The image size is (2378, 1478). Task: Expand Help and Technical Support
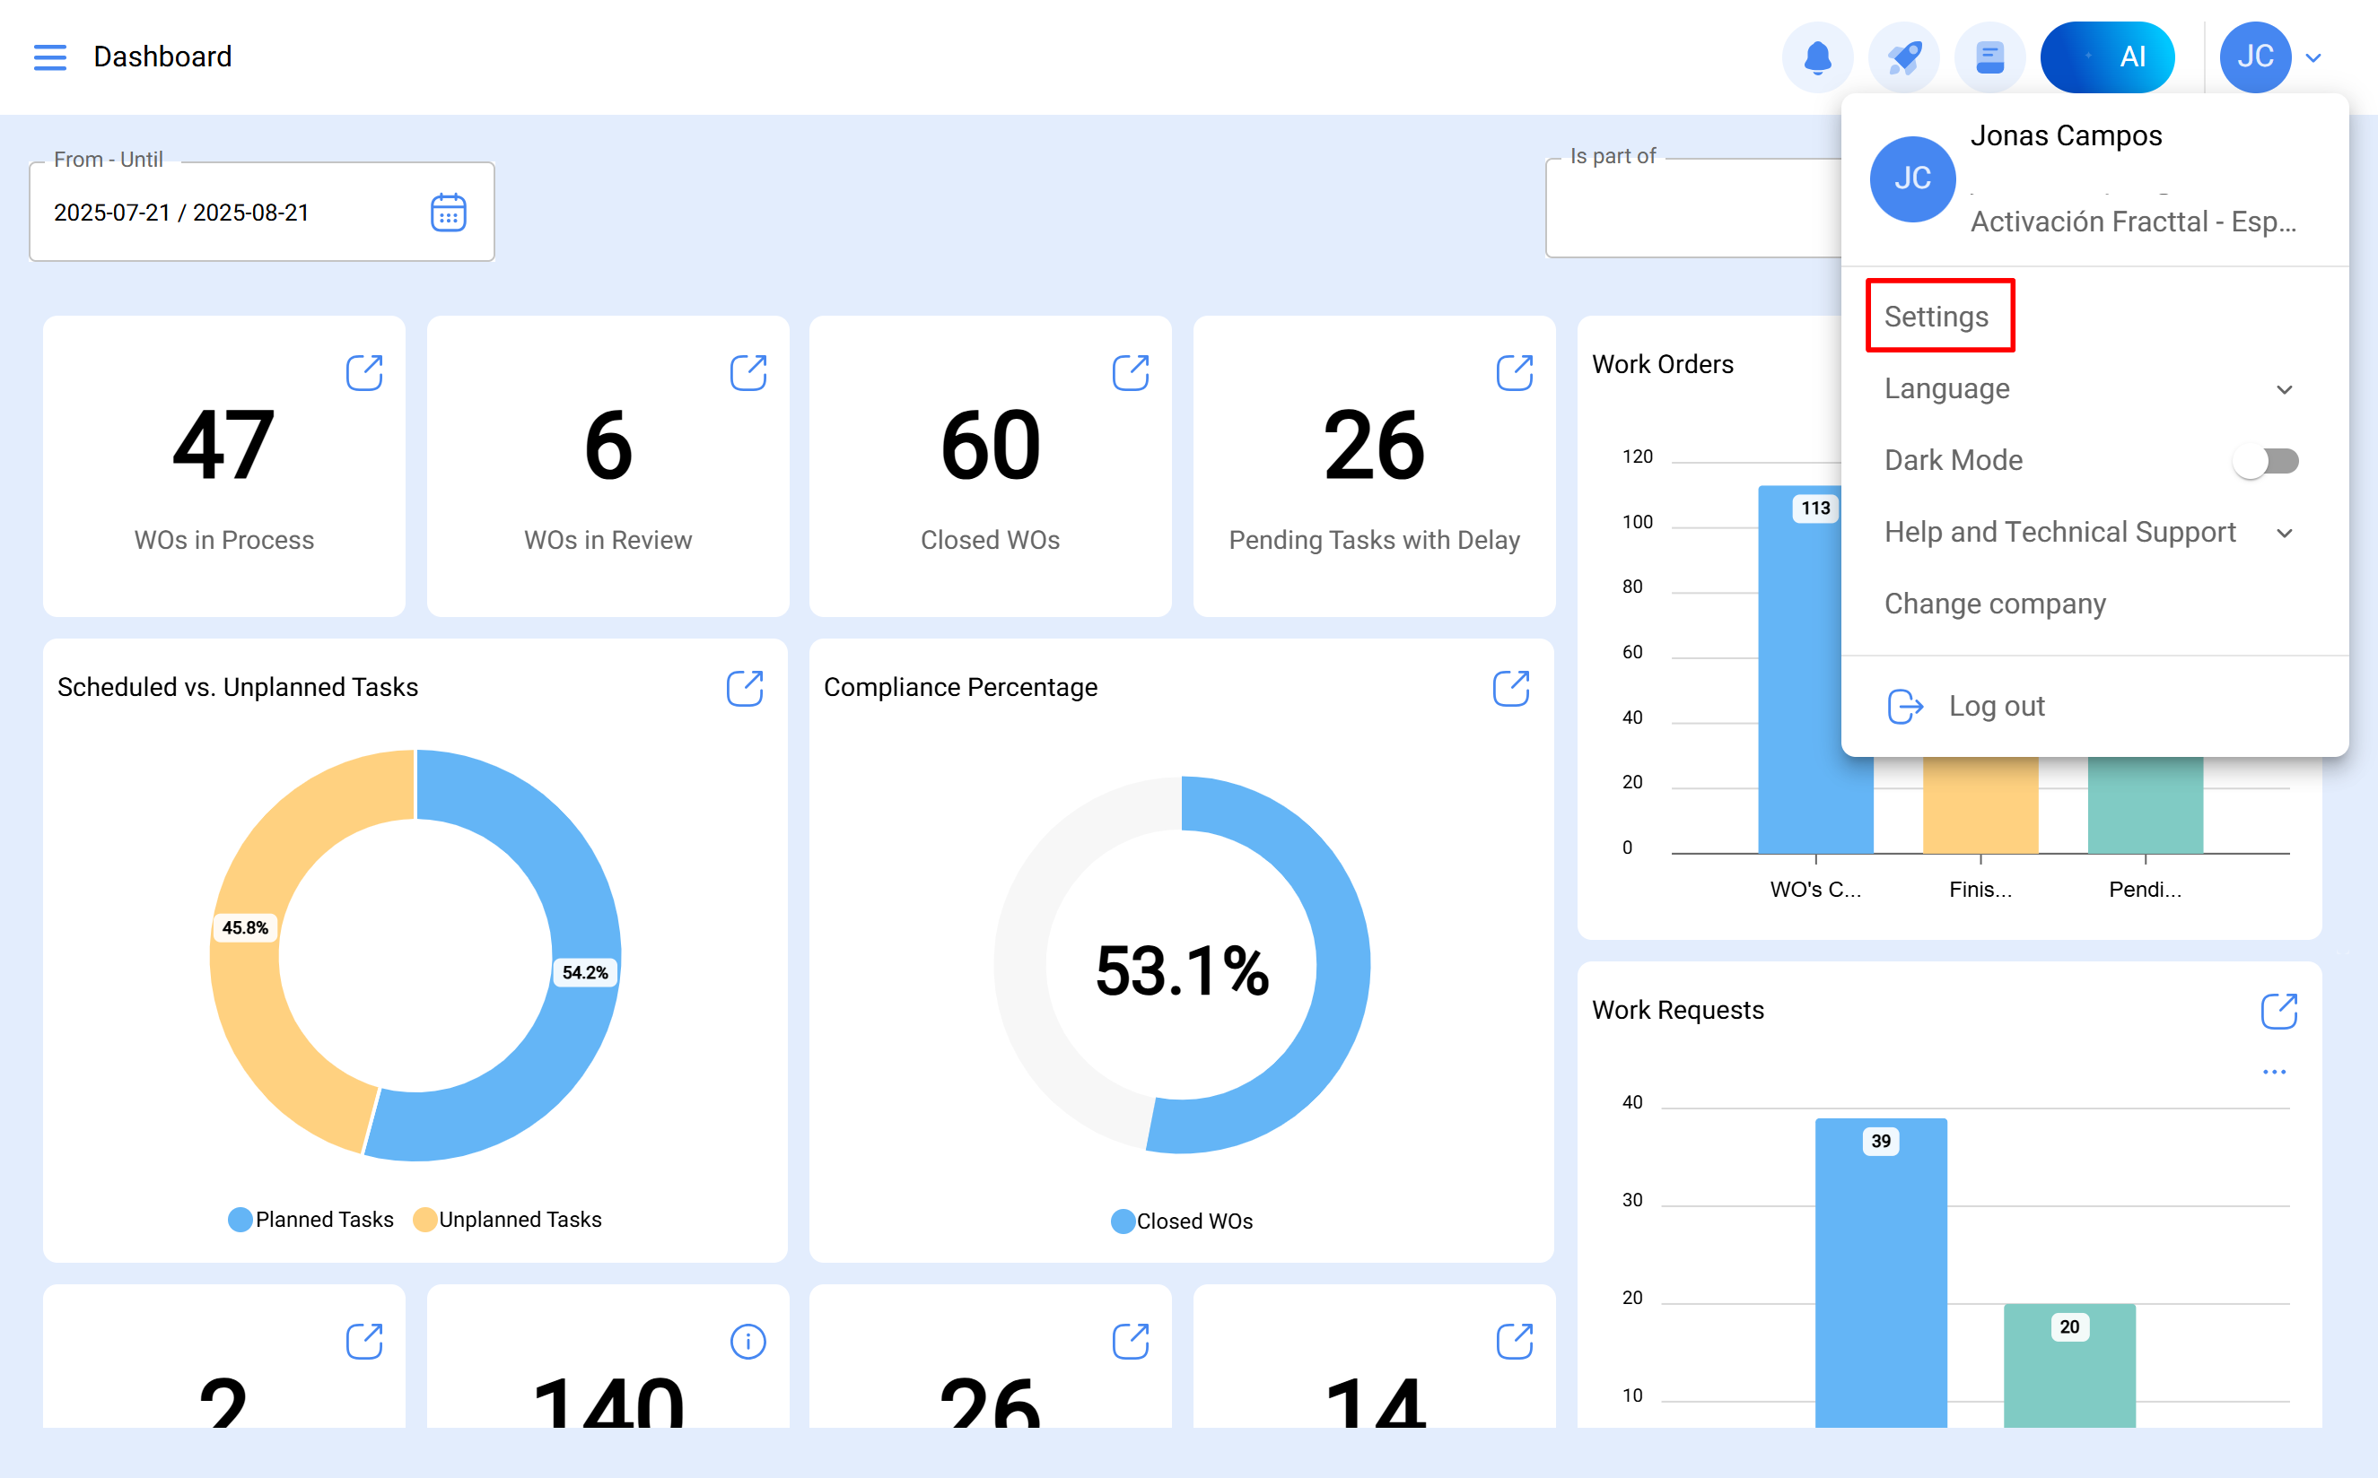pos(2285,533)
